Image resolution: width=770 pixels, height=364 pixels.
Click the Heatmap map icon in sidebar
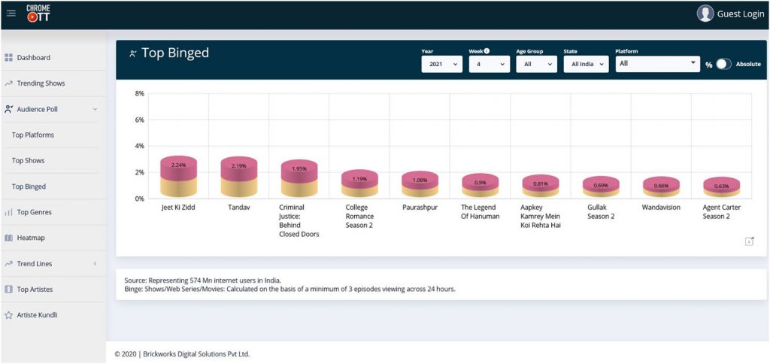tap(9, 238)
